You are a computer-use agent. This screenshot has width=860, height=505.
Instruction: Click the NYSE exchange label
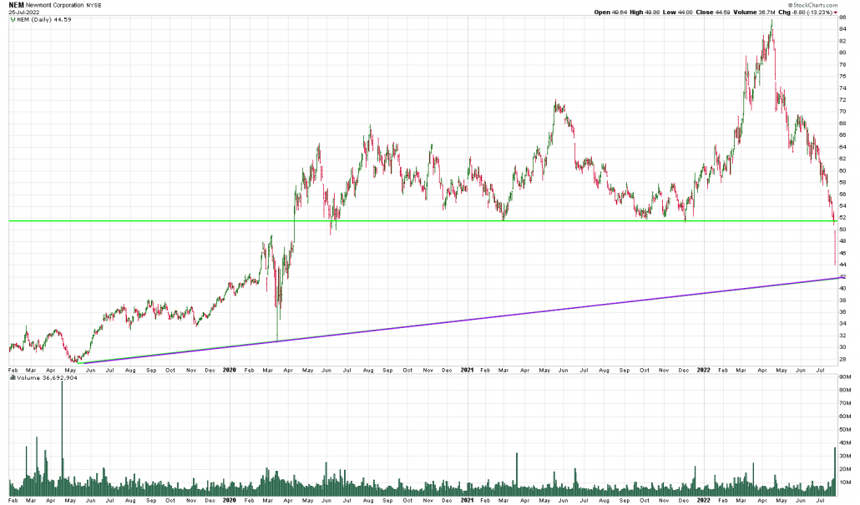(x=95, y=5)
